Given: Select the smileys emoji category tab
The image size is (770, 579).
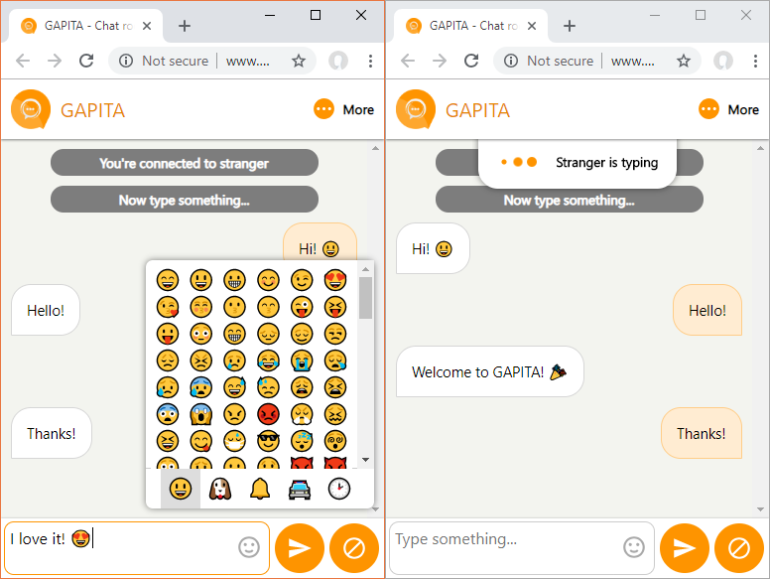Looking at the screenshot, I should click(x=181, y=489).
